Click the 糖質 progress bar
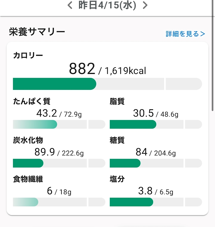The width and height of the screenshot is (215, 227). [x=156, y=163]
